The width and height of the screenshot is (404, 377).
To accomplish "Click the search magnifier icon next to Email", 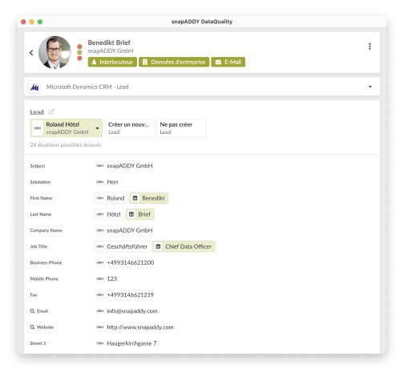I will coord(32,311).
